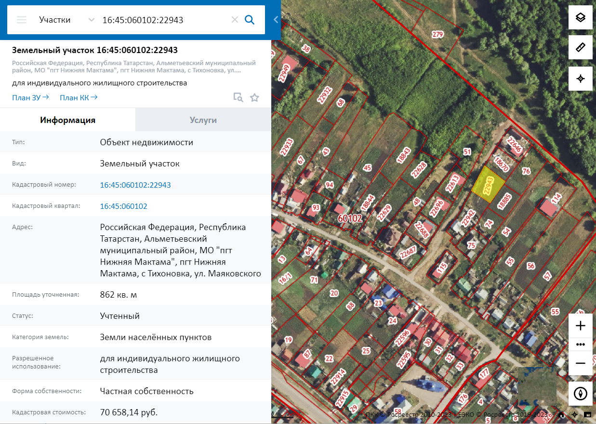
Task: Switch to the Информация tab
Action: [68, 120]
